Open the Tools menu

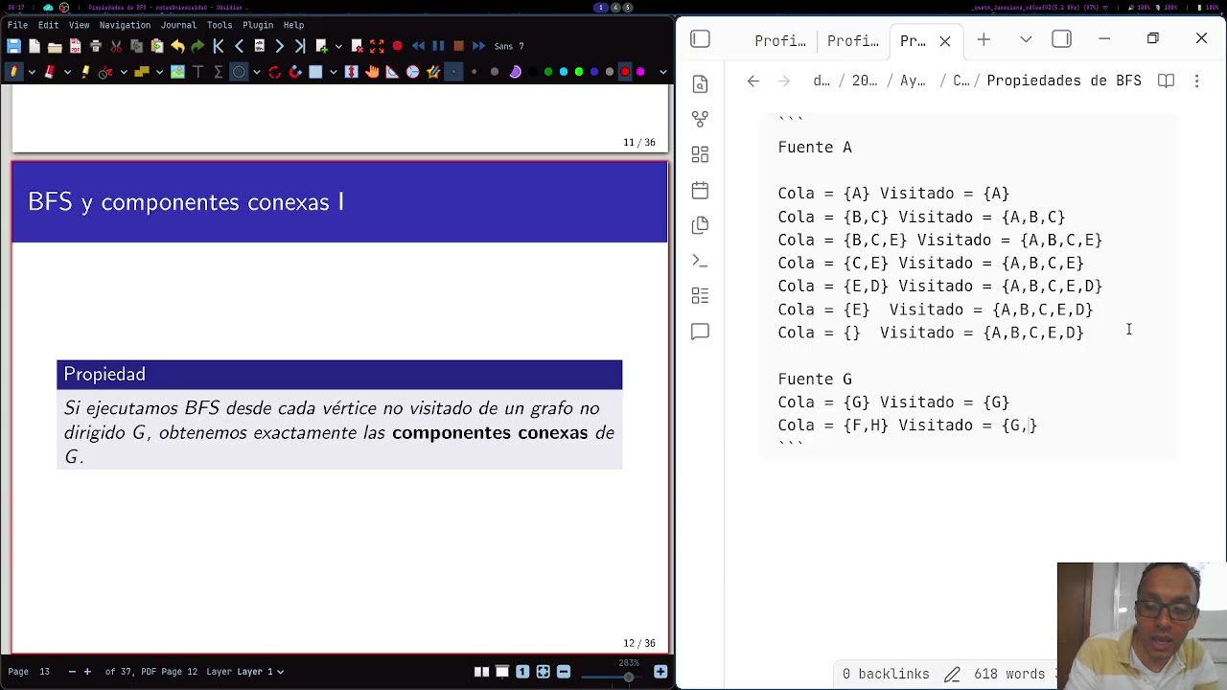(x=220, y=25)
